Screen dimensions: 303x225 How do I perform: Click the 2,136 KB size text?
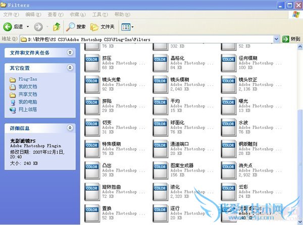point(248,89)
